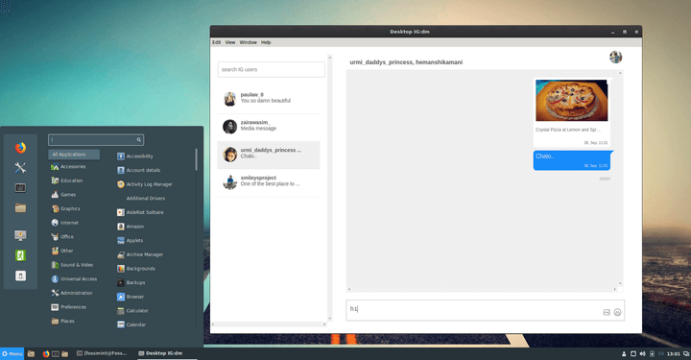Select the urmi_daddys_princess conversation
The width and height of the screenshot is (691, 360).
point(269,156)
